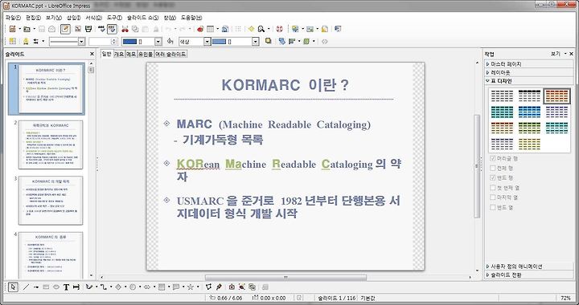
Task: Toggle the 마지막 열 checkbox
Action: click(x=493, y=197)
